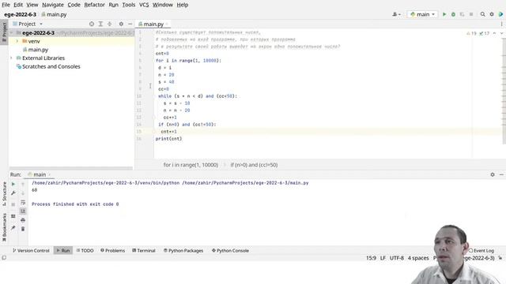This screenshot has height=284, width=506.
Task: Click restore layout icon in Run panel
Action: click(x=13, y=216)
